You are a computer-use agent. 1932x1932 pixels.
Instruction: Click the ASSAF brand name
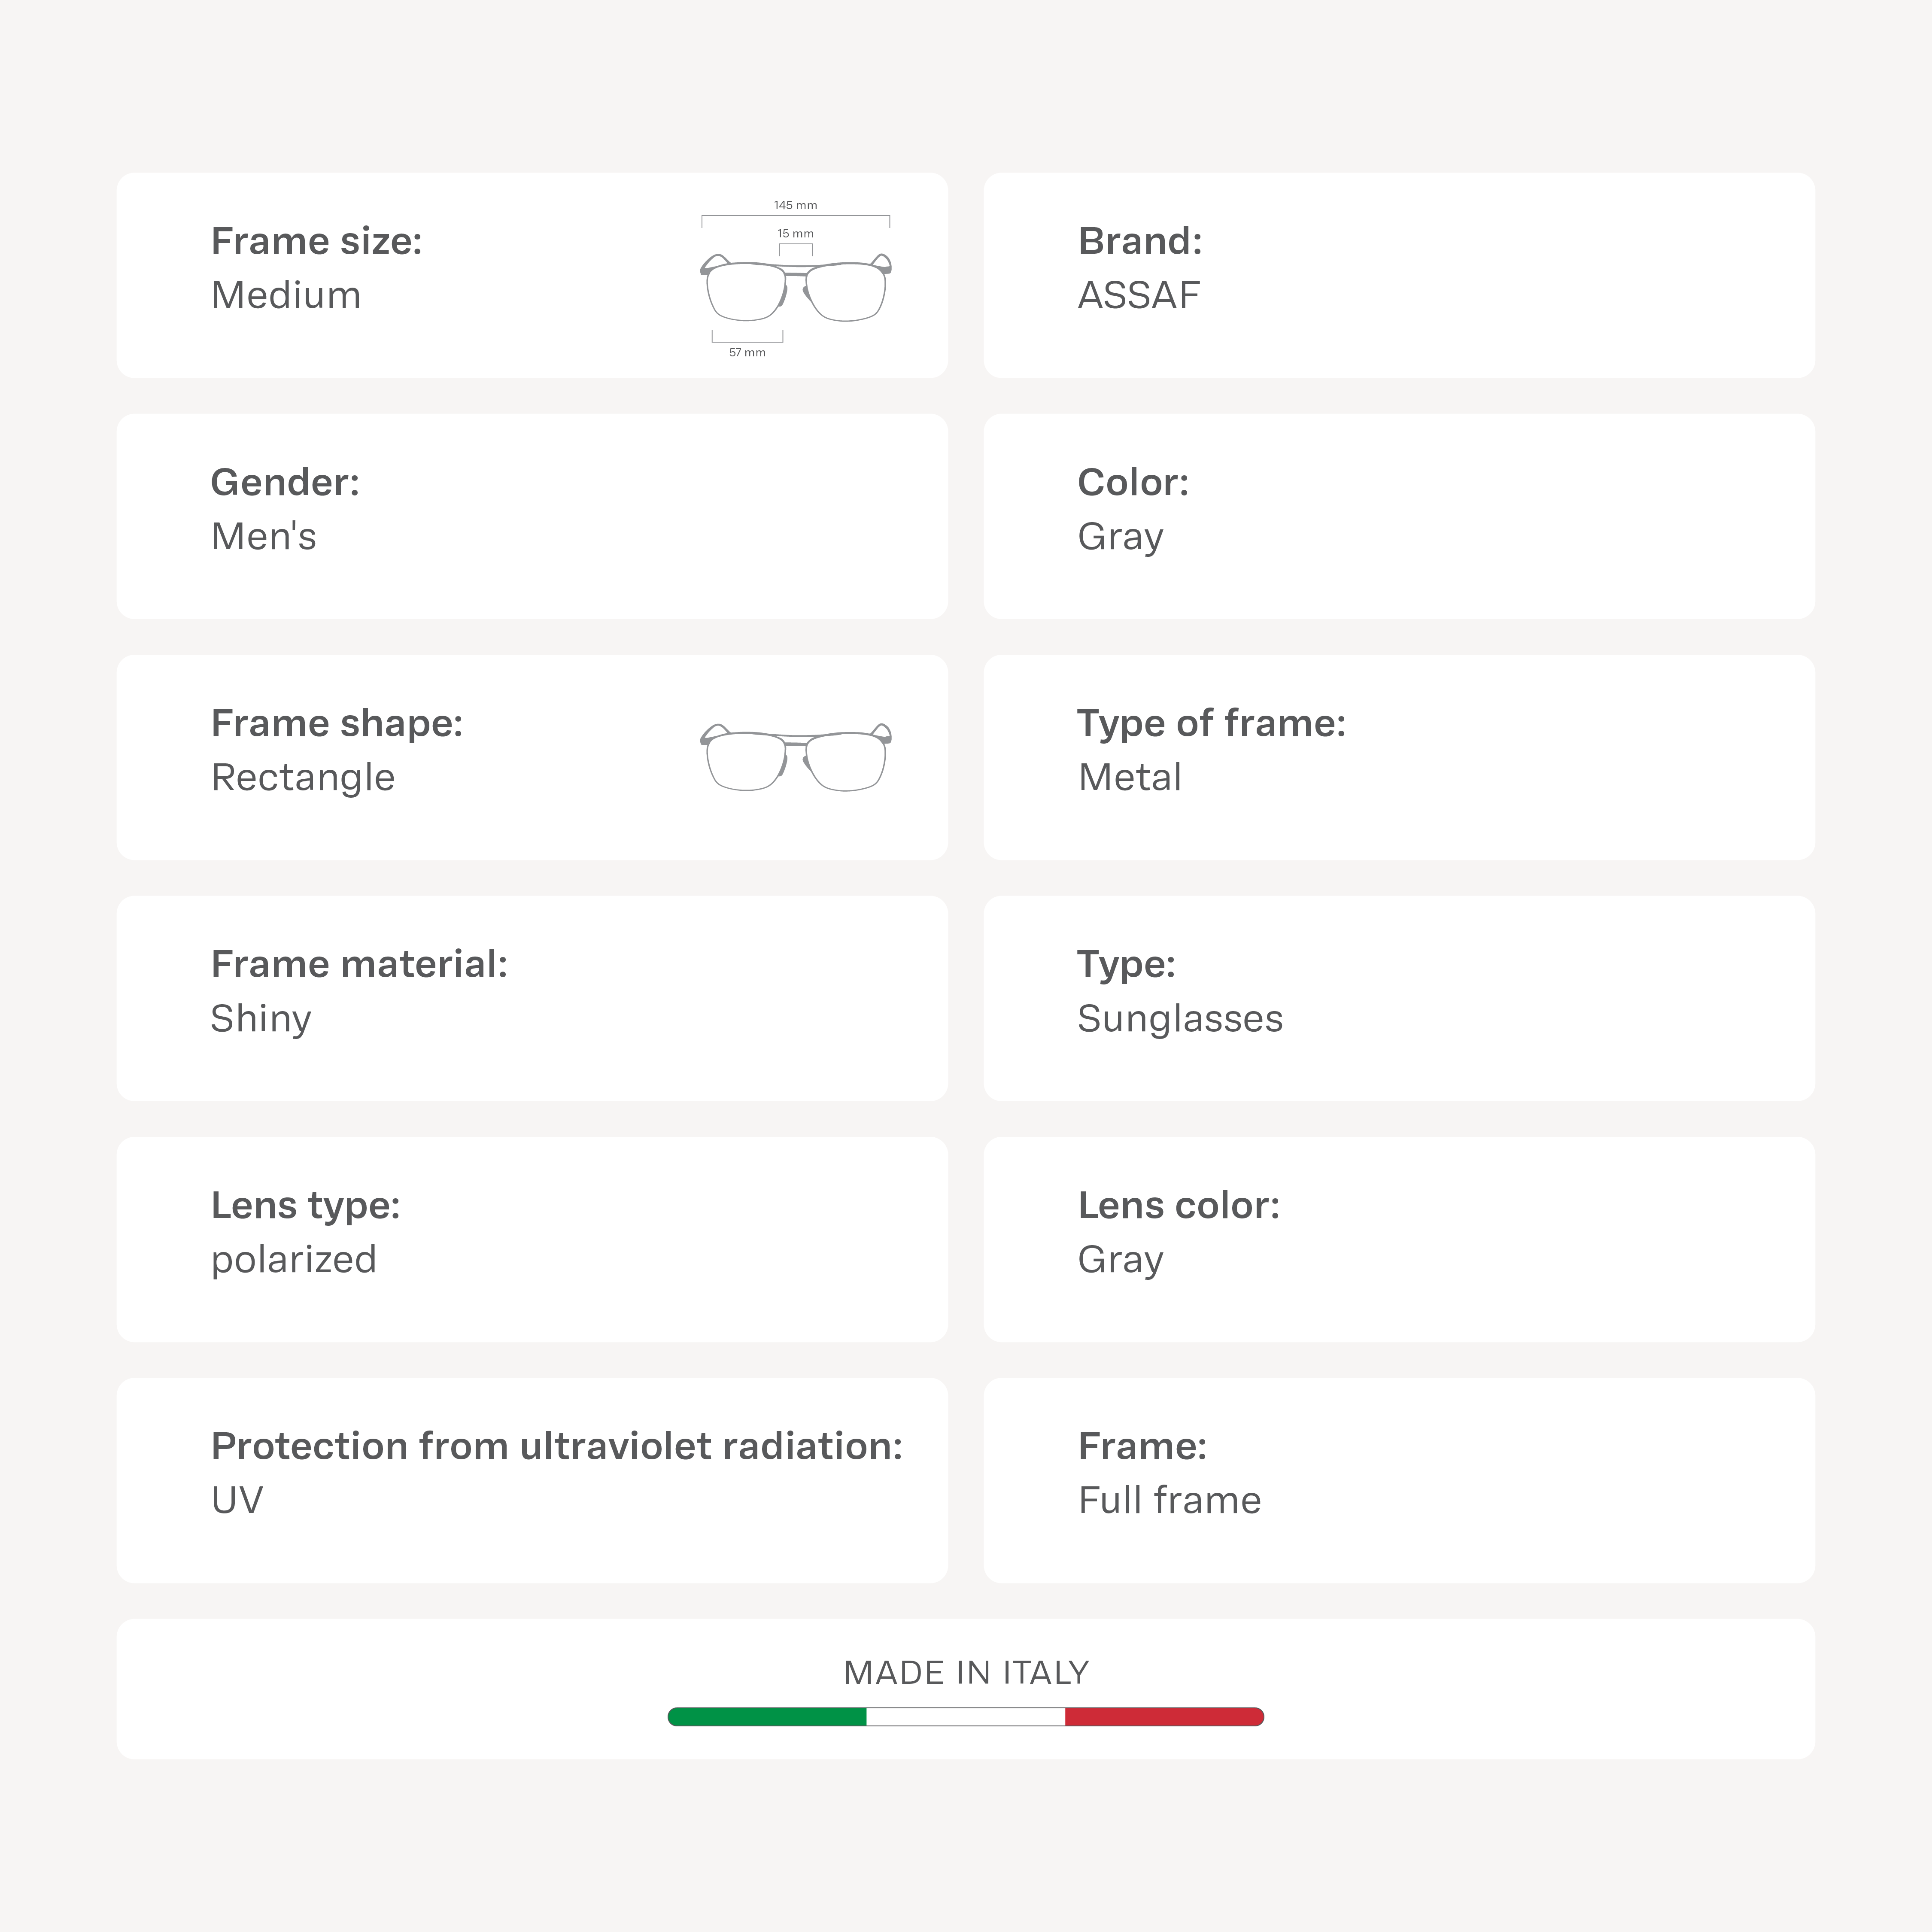point(1138,295)
